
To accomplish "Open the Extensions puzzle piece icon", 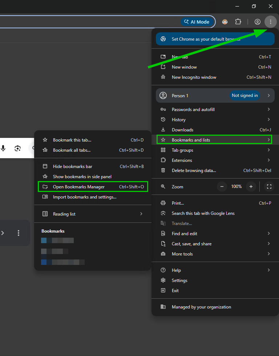I will pos(238,22).
